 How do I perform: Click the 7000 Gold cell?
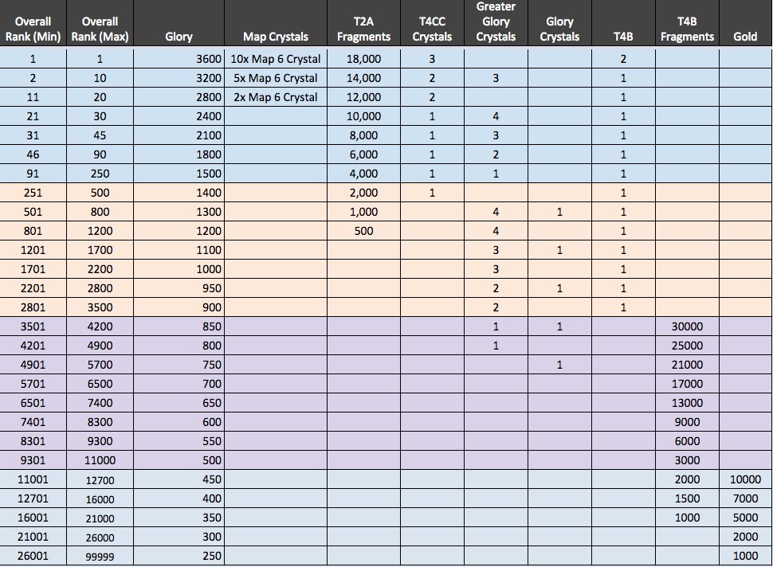tap(745, 499)
